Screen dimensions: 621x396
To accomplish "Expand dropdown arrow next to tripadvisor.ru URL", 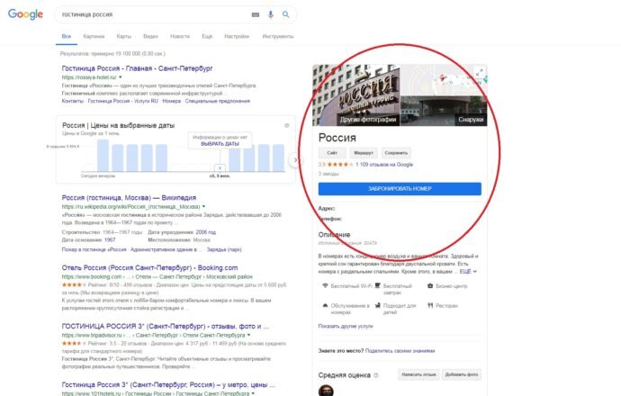I will [x=248, y=335].
